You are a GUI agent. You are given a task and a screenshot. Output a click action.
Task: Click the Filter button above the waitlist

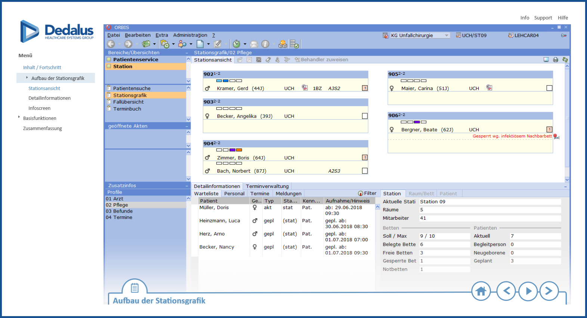[367, 193]
